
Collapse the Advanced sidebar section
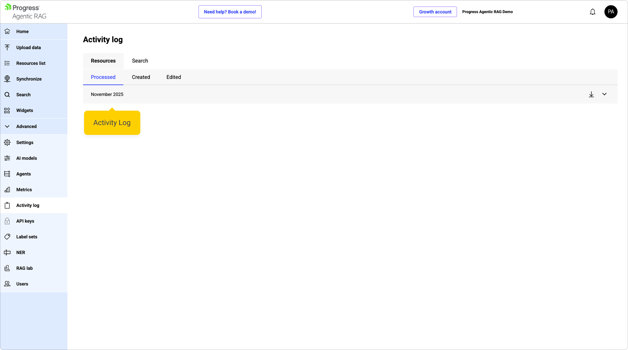(7, 126)
